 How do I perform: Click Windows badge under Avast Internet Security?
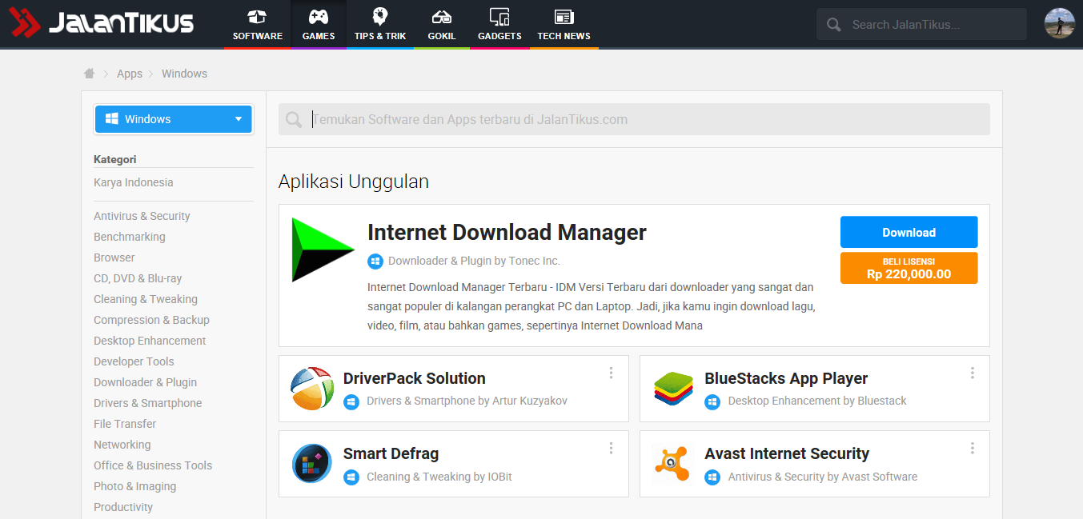coord(712,477)
